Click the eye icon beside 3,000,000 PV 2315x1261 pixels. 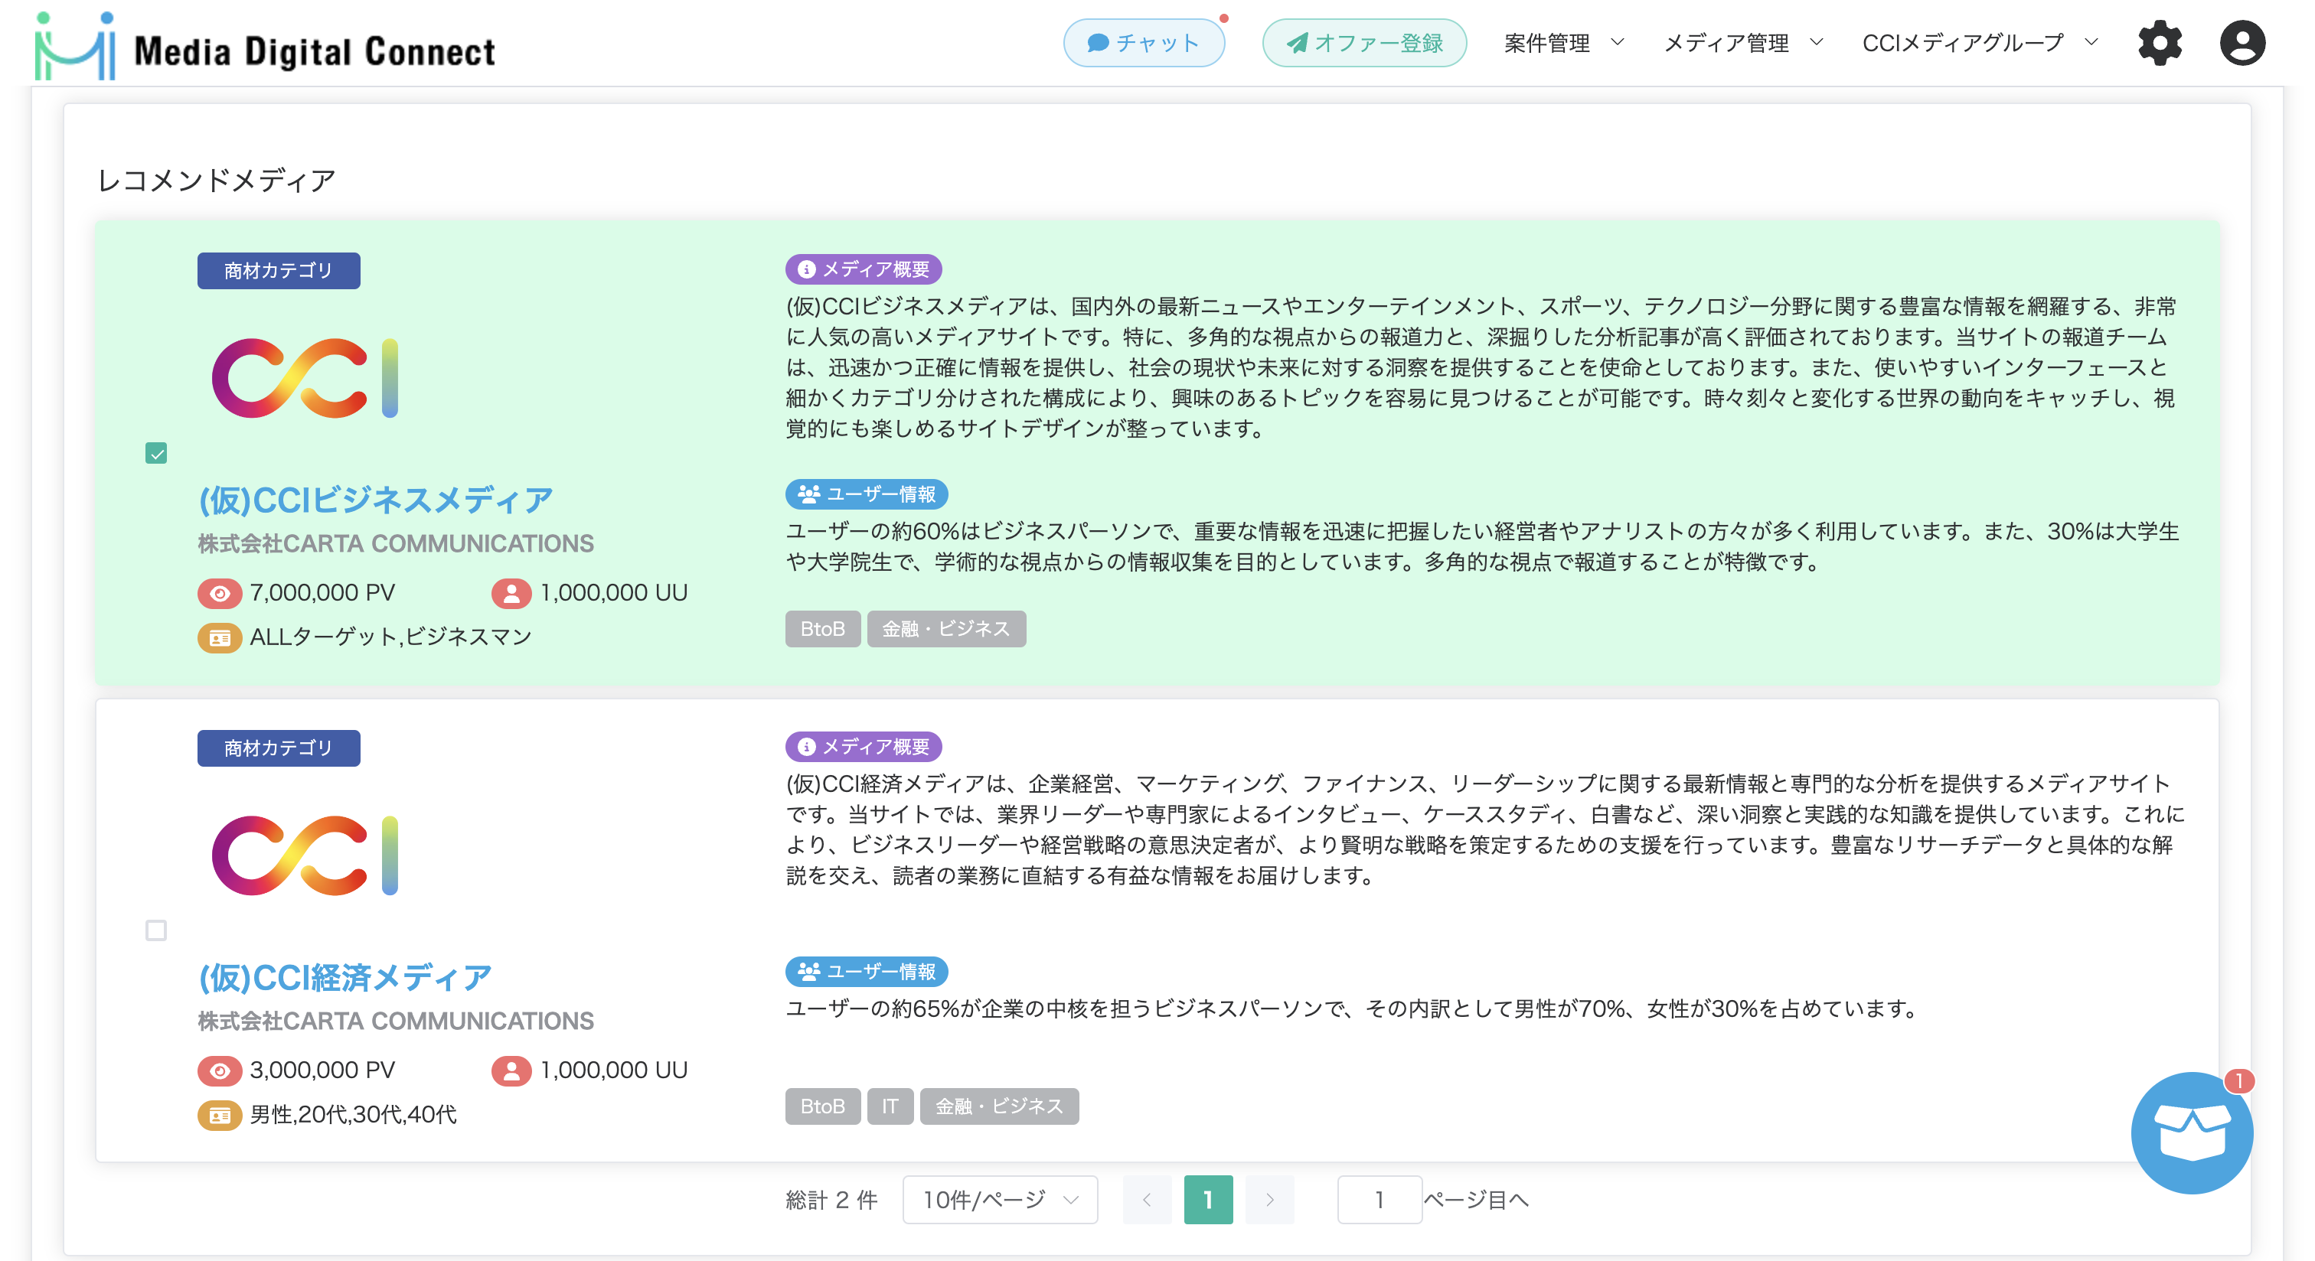220,1070
